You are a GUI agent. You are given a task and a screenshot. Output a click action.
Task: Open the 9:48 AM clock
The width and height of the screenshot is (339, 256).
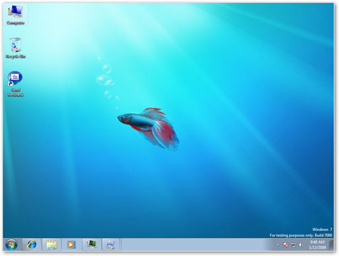317,242
